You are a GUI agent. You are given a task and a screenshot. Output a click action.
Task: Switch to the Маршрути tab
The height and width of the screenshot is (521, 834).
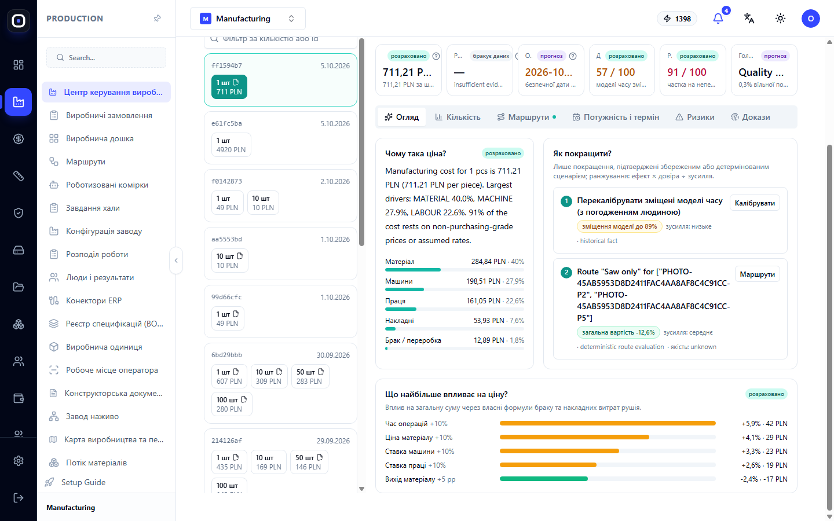point(526,117)
